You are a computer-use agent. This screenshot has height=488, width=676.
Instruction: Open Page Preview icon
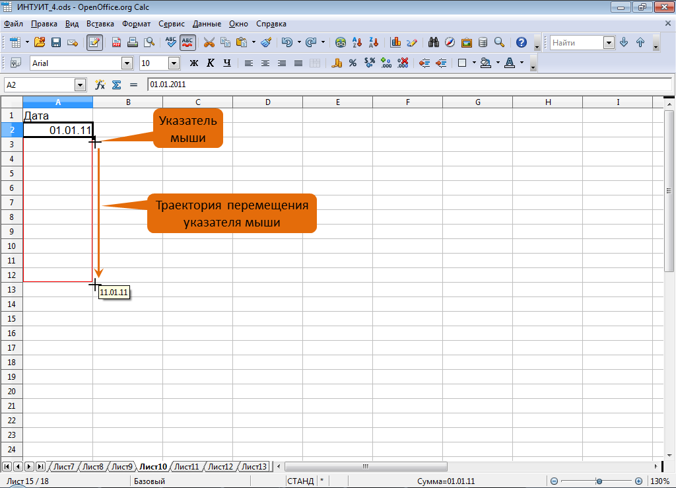tap(149, 42)
